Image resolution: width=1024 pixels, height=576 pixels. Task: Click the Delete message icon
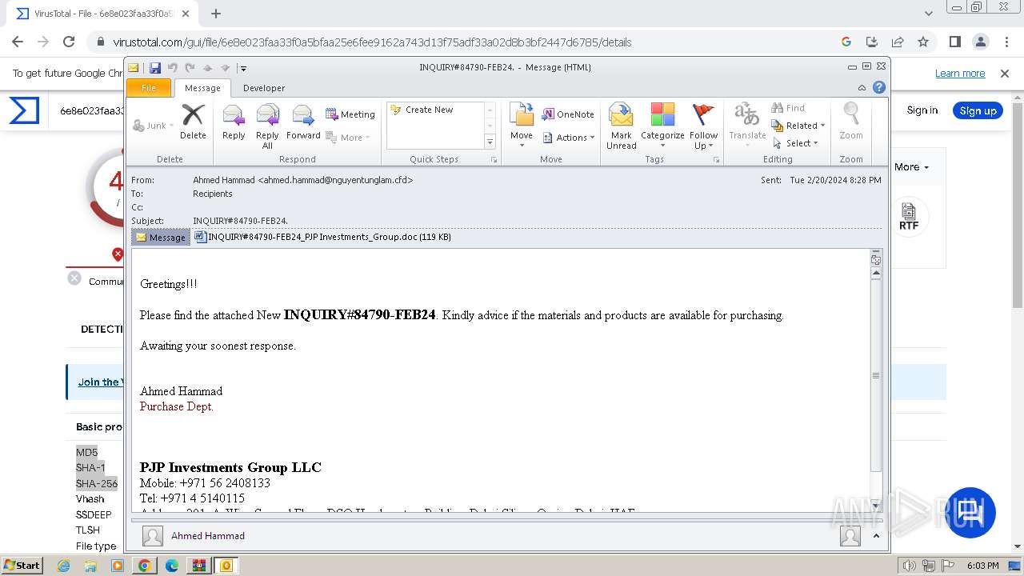[193, 122]
